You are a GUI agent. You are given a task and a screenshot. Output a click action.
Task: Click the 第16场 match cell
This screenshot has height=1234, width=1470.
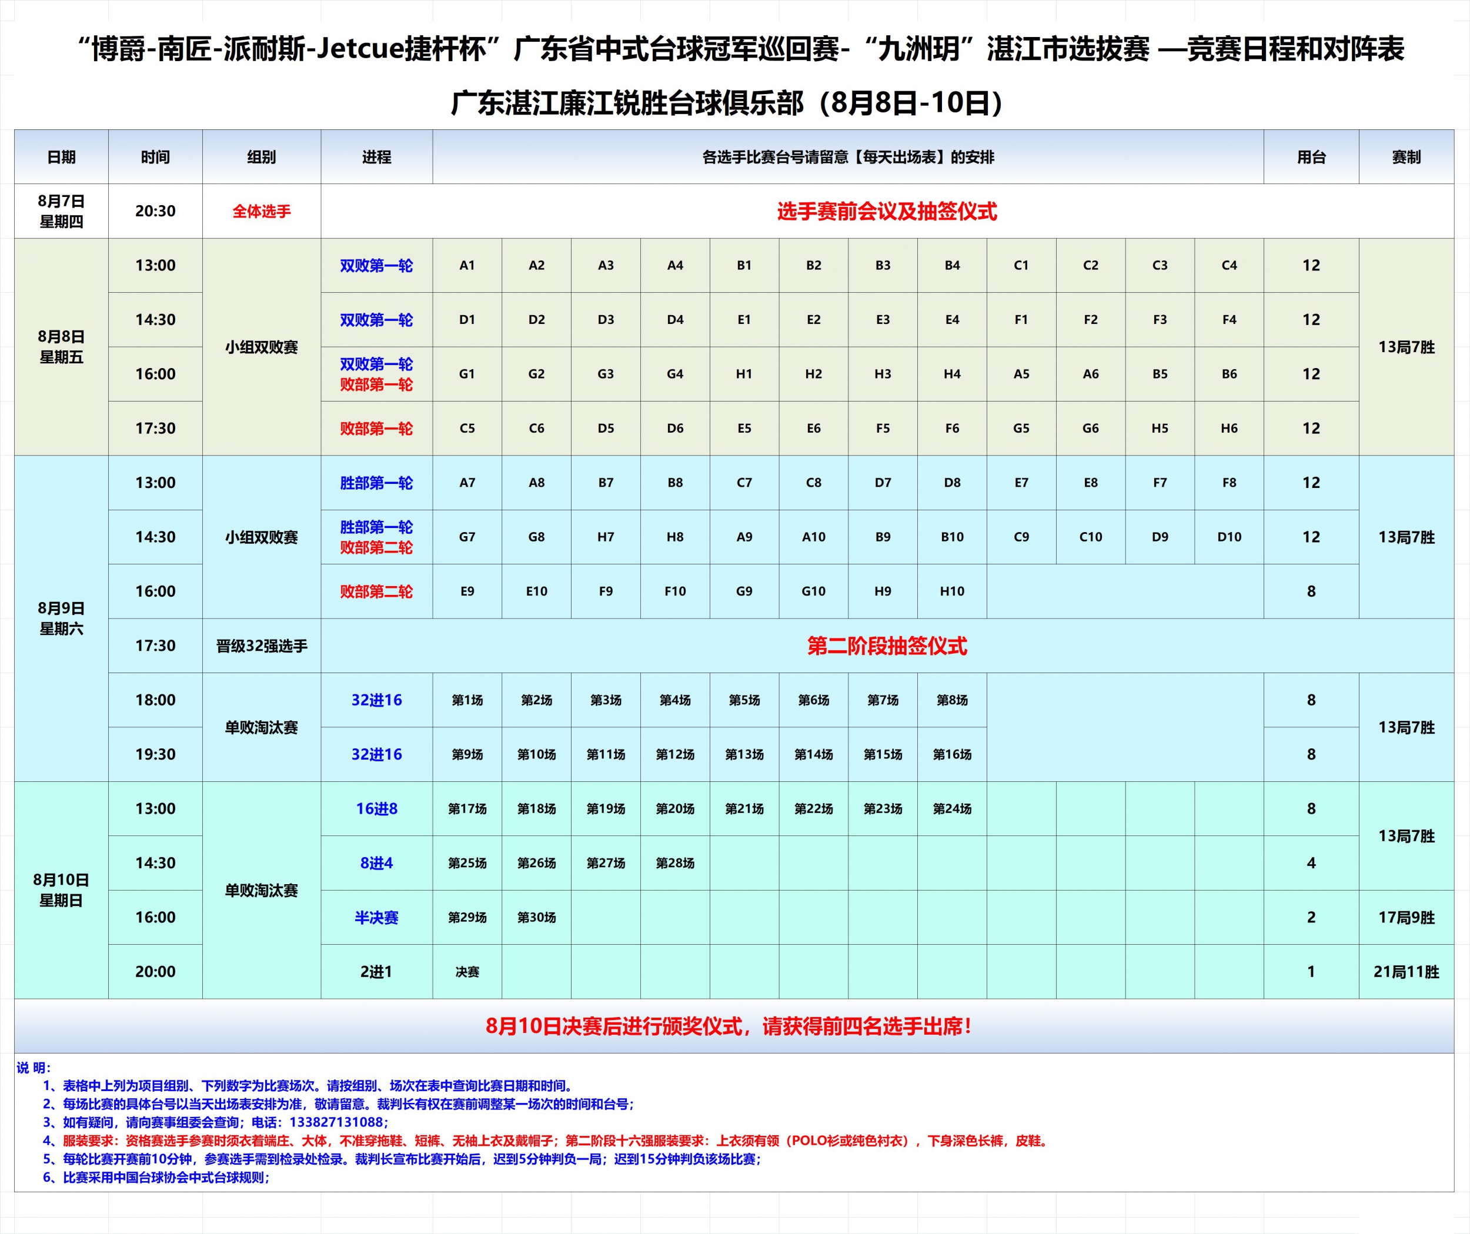click(x=951, y=754)
